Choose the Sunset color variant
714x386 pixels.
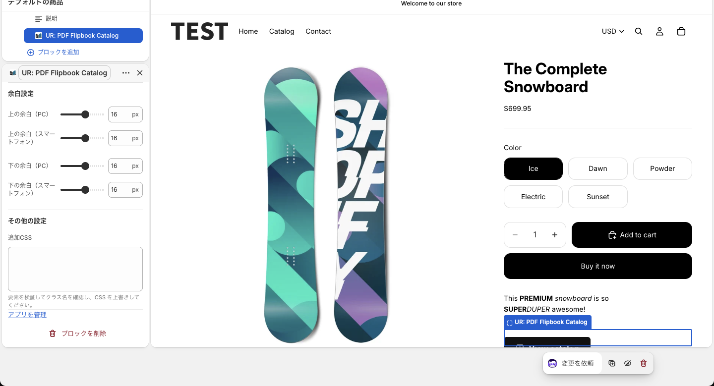click(x=598, y=197)
